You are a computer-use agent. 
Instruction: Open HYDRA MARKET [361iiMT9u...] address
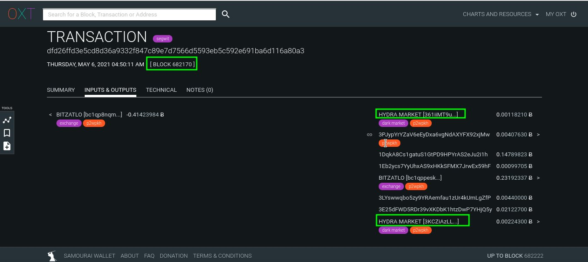click(418, 115)
